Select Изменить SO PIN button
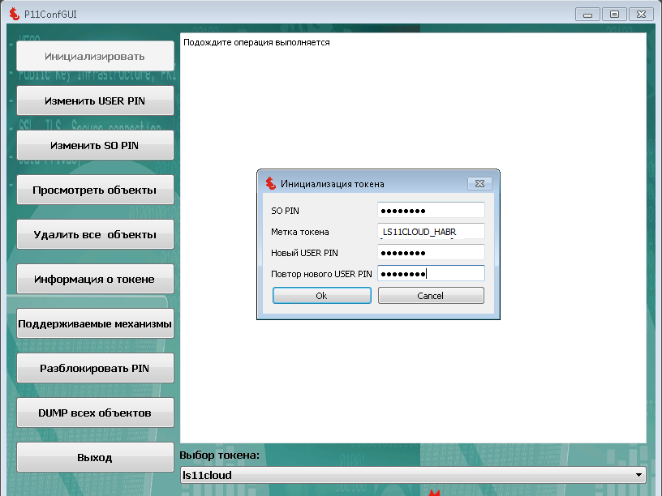This screenshot has height=496, width=662. point(95,146)
